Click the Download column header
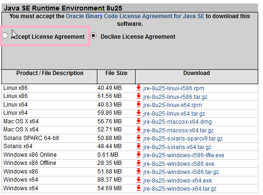Image resolution: width=263 pixels, height=195 pixels. click(x=197, y=73)
